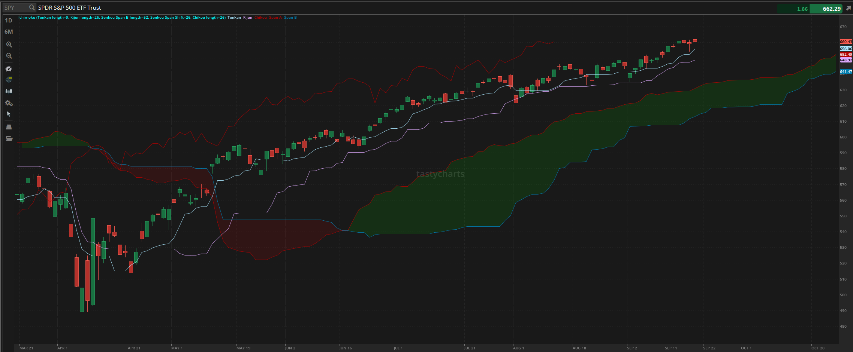Click the Span A legend label

coord(275,18)
